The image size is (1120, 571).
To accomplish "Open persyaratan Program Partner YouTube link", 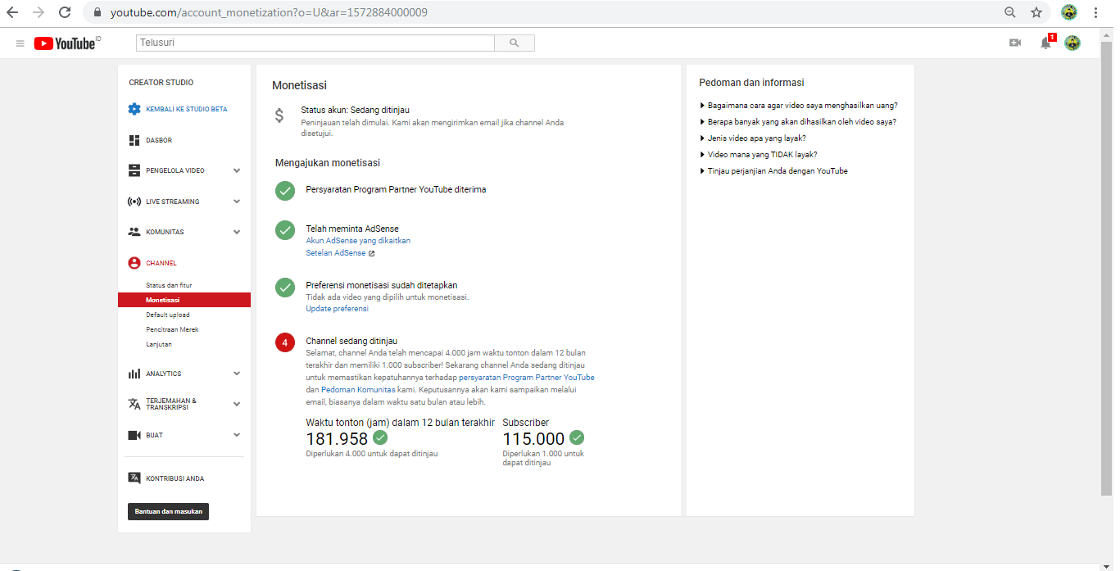I will pyautogui.click(x=527, y=378).
